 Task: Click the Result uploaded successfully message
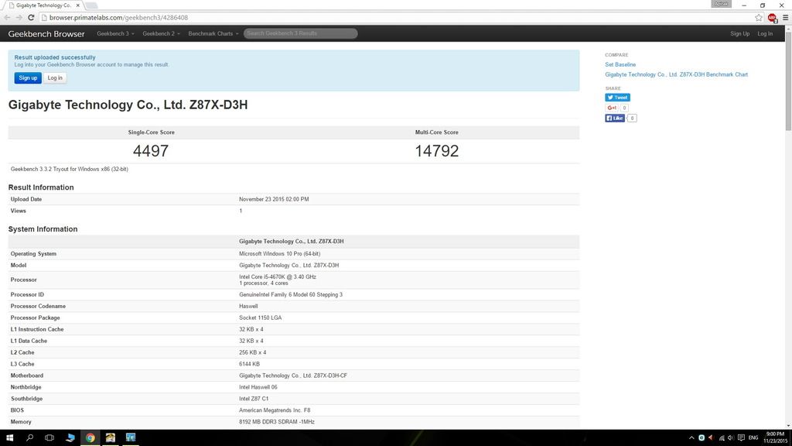tap(55, 57)
